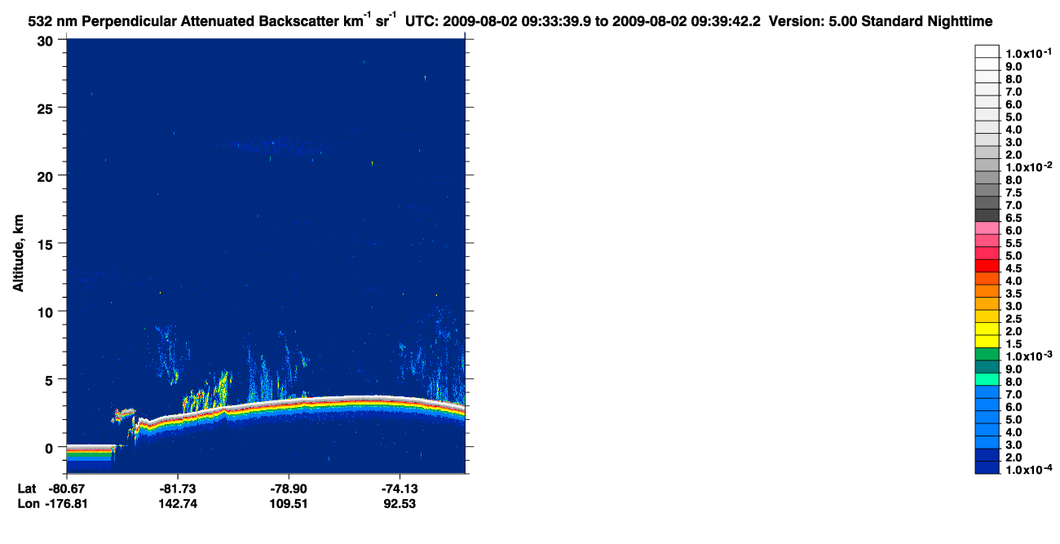The height and width of the screenshot is (544, 1060).
Task: Click the 'Lon' row label
Action: [x=28, y=503]
